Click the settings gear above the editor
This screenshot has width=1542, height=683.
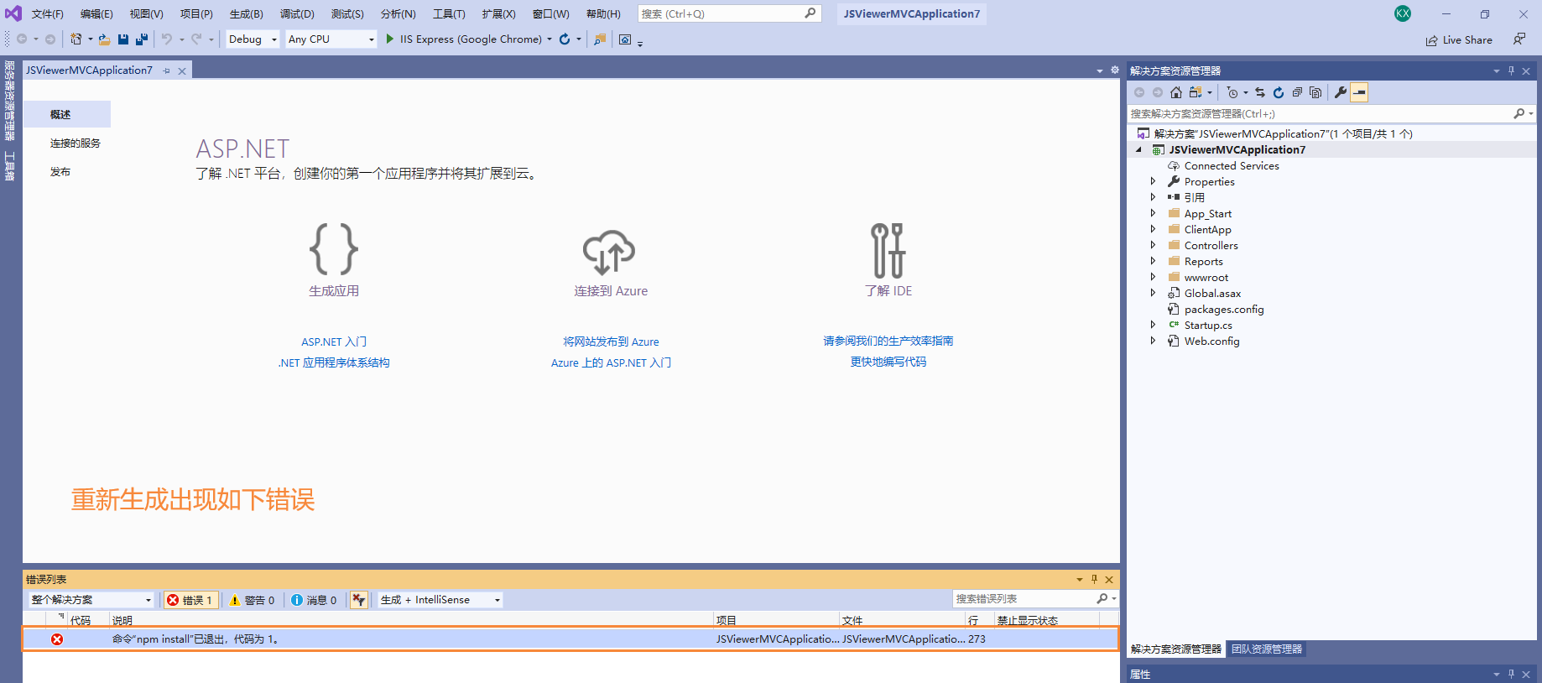point(1115,70)
